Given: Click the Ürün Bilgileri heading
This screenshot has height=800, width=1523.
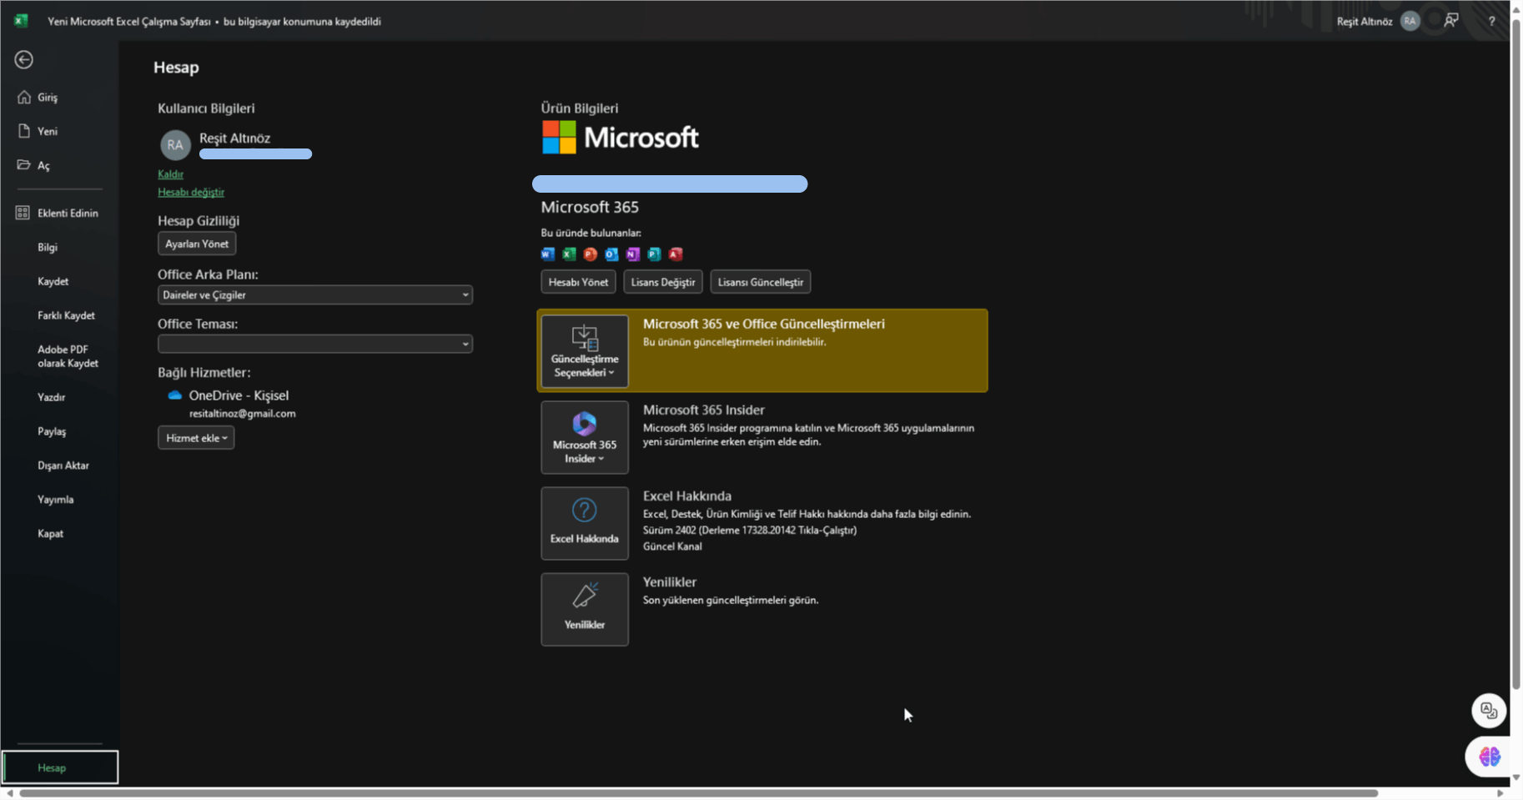Looking at the screenshot, I should tap(580, 108).
